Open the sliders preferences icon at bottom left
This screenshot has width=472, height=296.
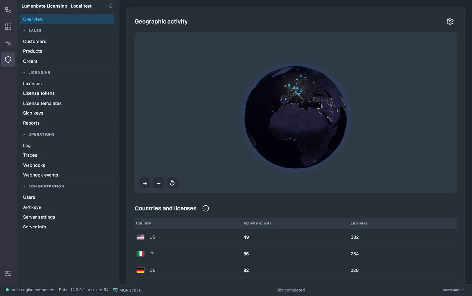[x=8, y=273]
